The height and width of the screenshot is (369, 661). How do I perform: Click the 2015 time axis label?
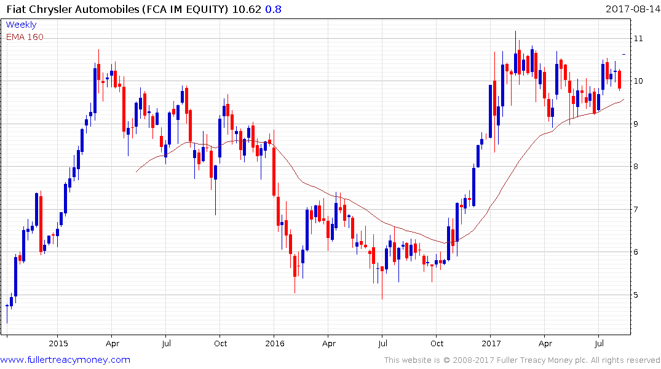point(58,343)
